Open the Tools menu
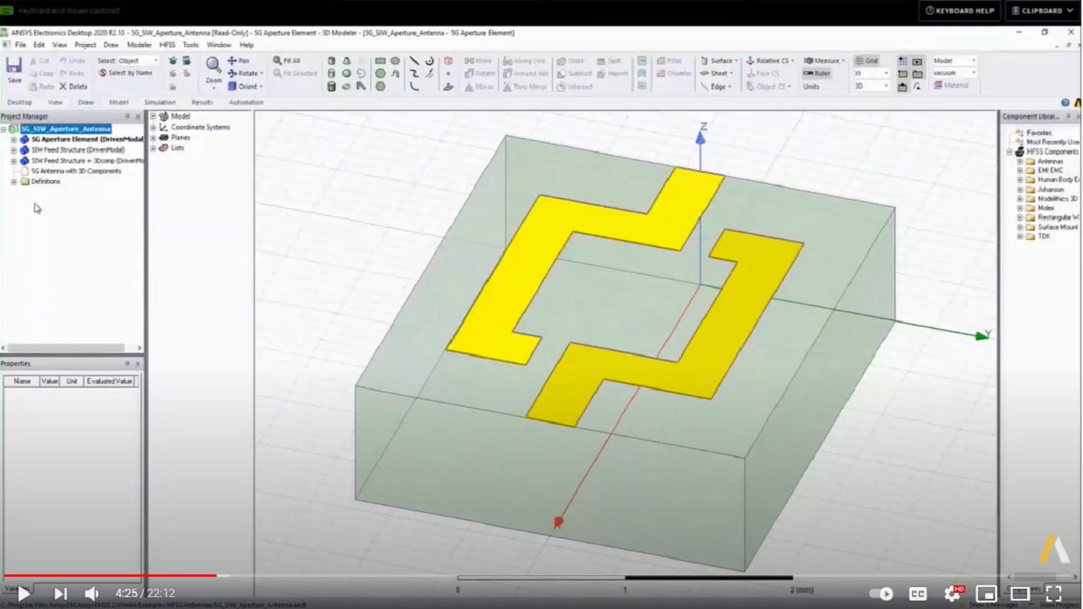The height and width of the screenshot is (609, 1083). coord(191,45)
